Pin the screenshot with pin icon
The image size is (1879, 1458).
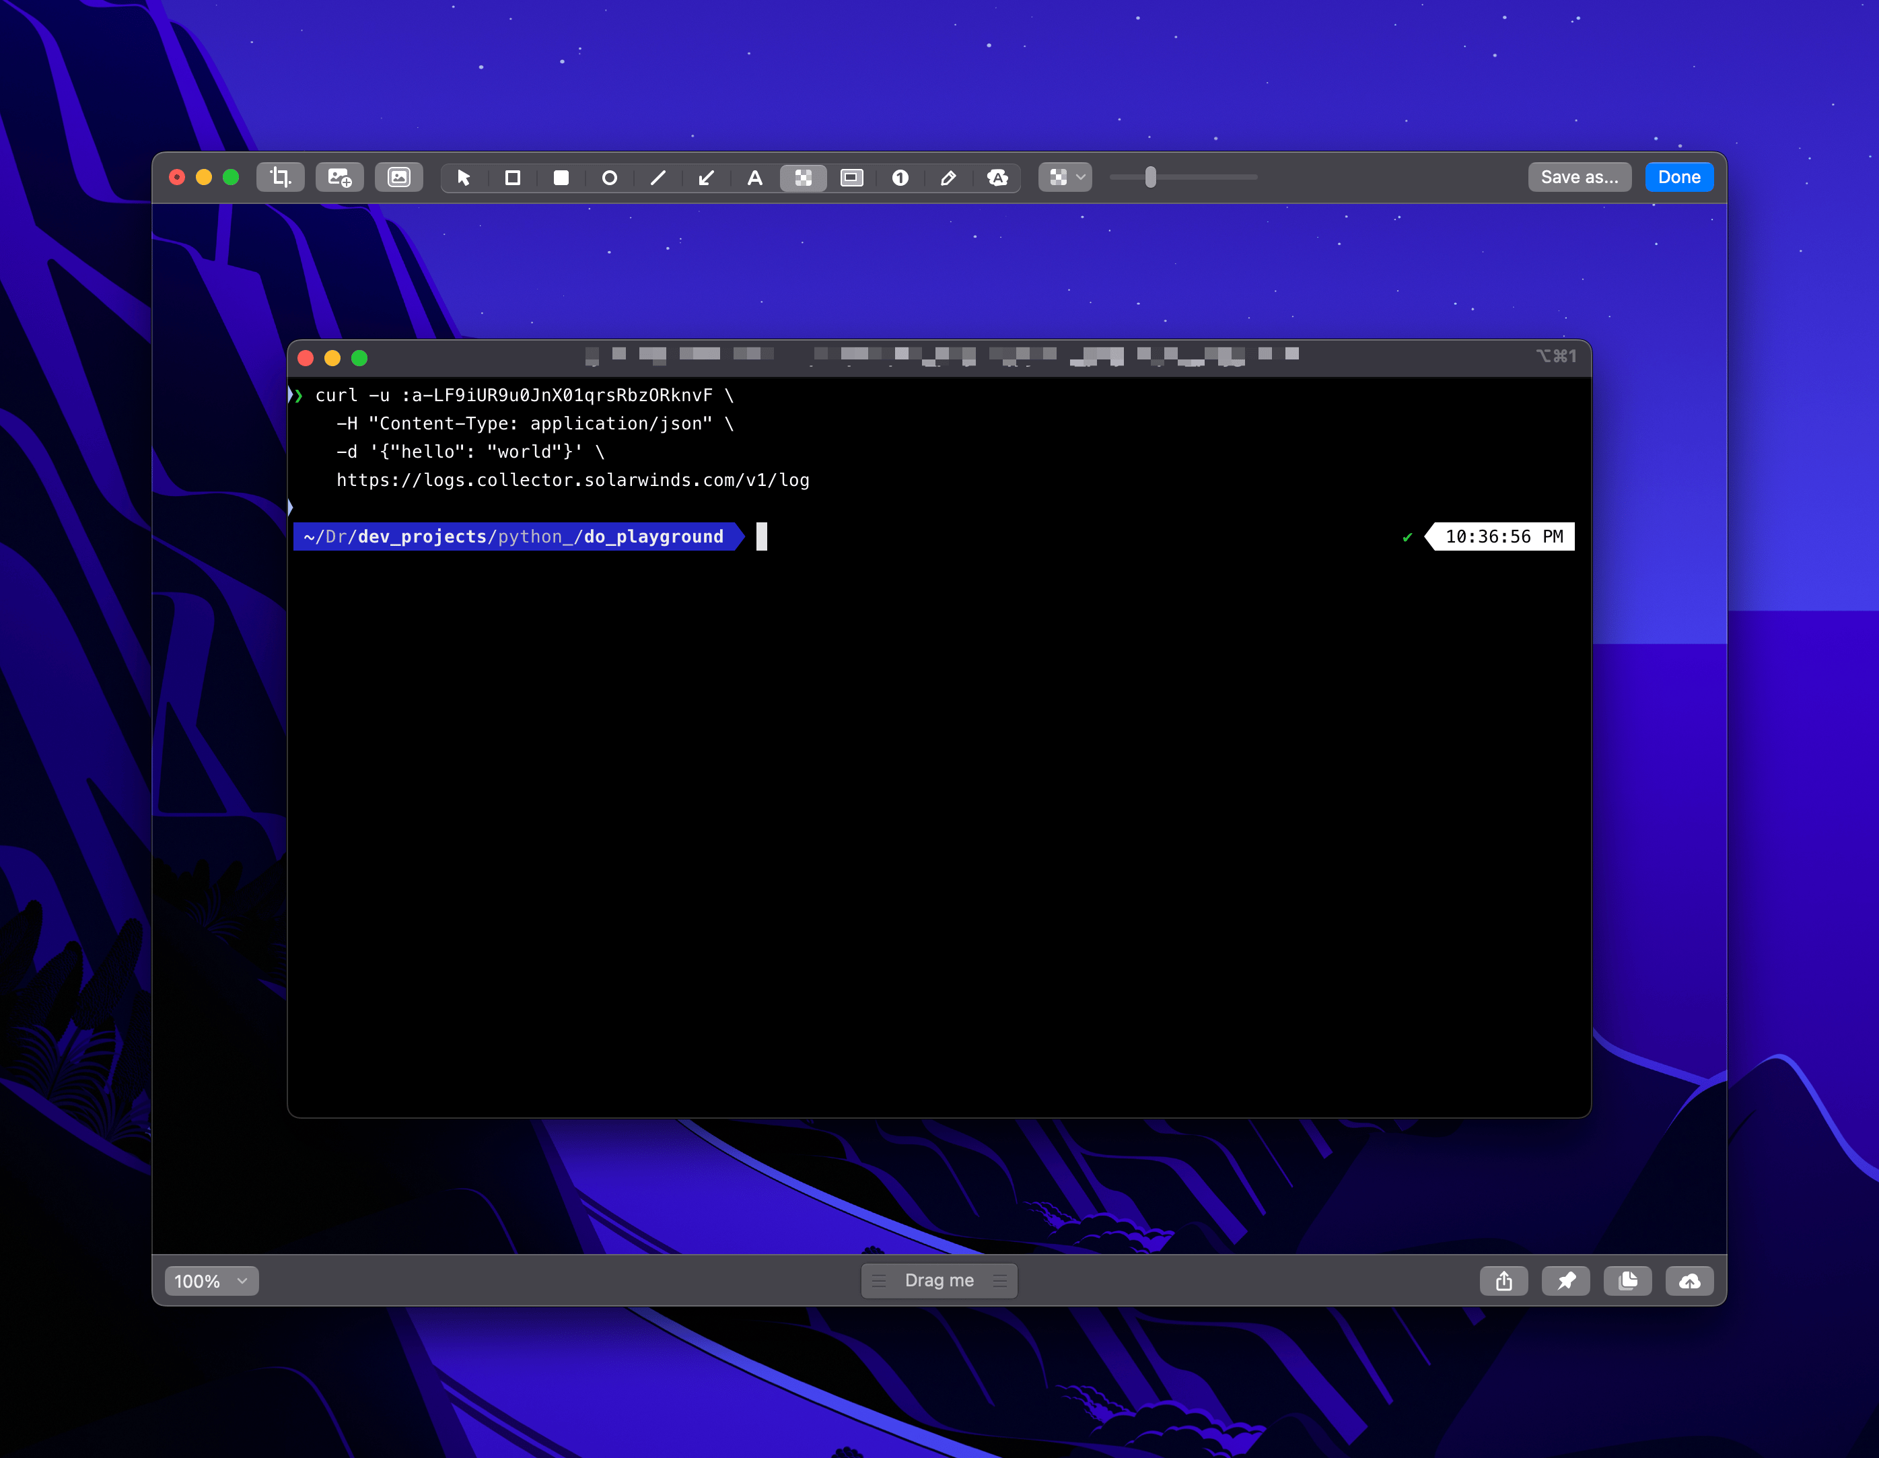pos(1566,1281)
